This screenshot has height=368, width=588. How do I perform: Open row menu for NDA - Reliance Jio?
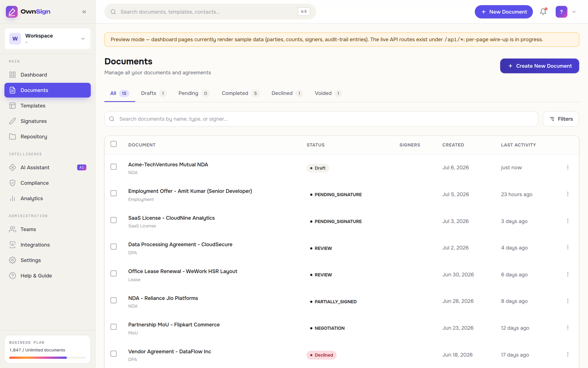click(567, 301)
